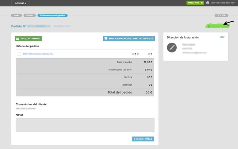Click MARCAR PRODUCTOS COMO ENTREGADOS

[129, 39]
